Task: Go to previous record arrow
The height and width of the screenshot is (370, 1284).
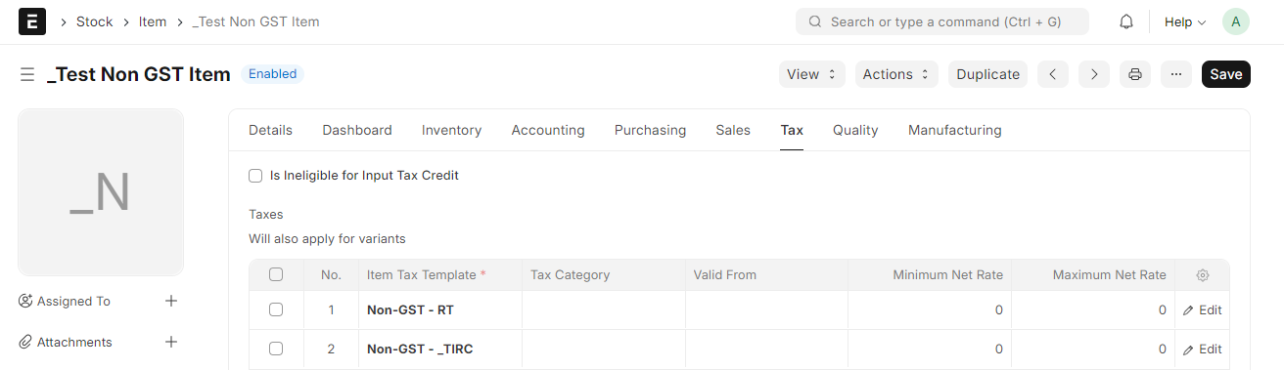Action: (x=1053, y=74)
